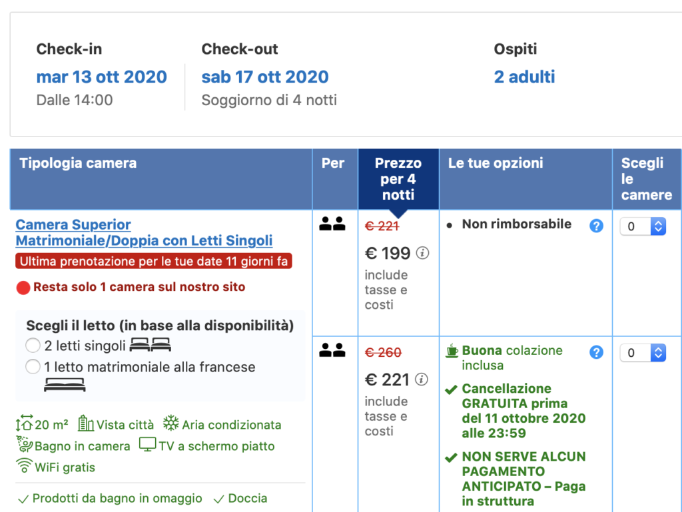Click the city view building icon

pyautogui.click(x=86, y=423)
